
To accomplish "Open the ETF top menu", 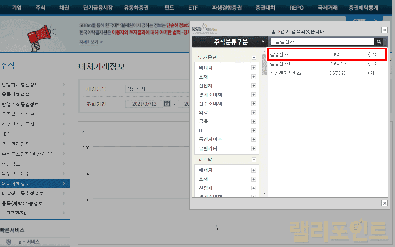I will 193,8.
